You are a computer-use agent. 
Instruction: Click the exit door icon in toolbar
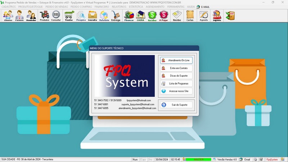pyautogui.click(x=230, y=16)
